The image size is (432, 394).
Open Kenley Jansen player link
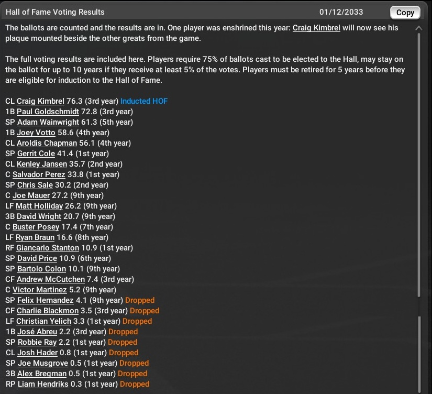click(42, 164)
